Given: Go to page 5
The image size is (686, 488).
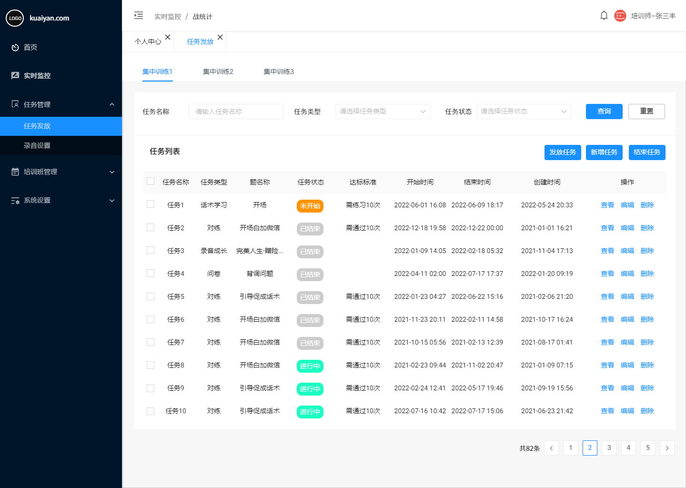Looking at the screenshot, I should point(648,448).
